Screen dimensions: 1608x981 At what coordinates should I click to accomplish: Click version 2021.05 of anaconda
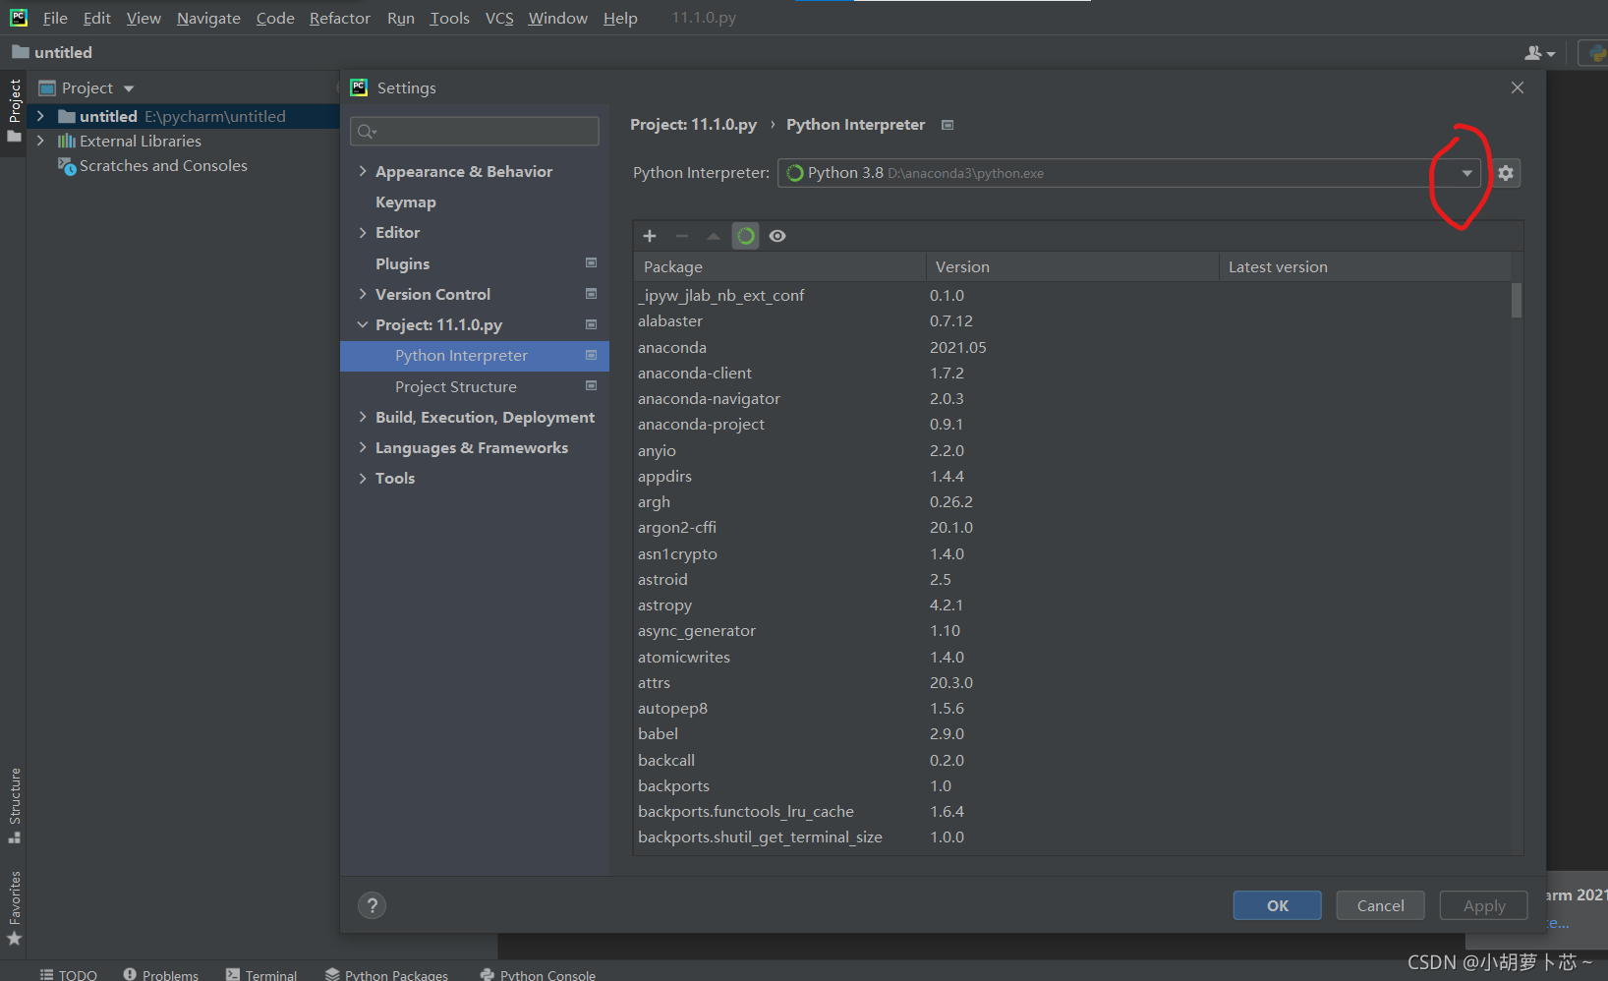(958, 347)
